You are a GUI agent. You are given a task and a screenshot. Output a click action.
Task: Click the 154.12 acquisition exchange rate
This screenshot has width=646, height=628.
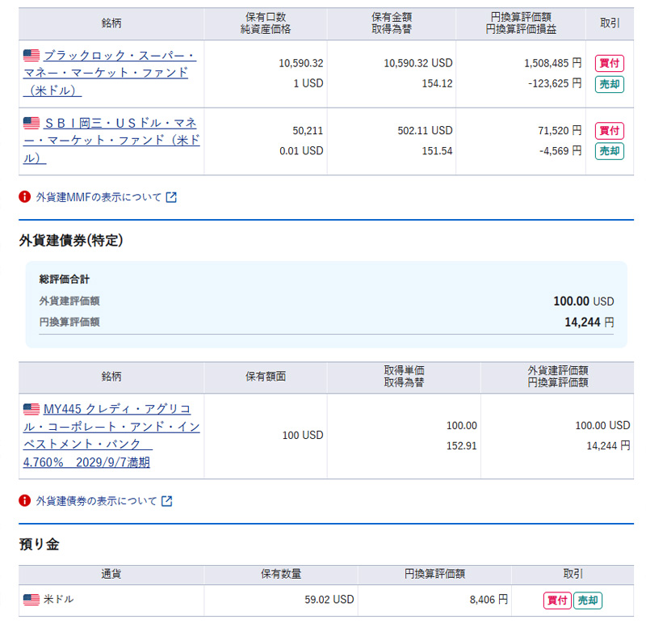437,83
